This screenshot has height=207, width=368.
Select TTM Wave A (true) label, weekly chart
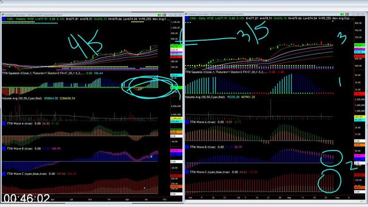tap(20, 124)
